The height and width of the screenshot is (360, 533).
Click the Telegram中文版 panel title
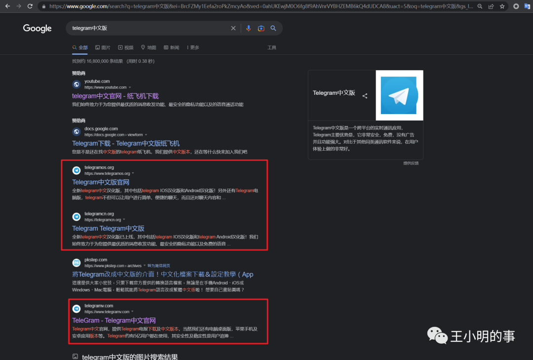(x=334, y=93)
